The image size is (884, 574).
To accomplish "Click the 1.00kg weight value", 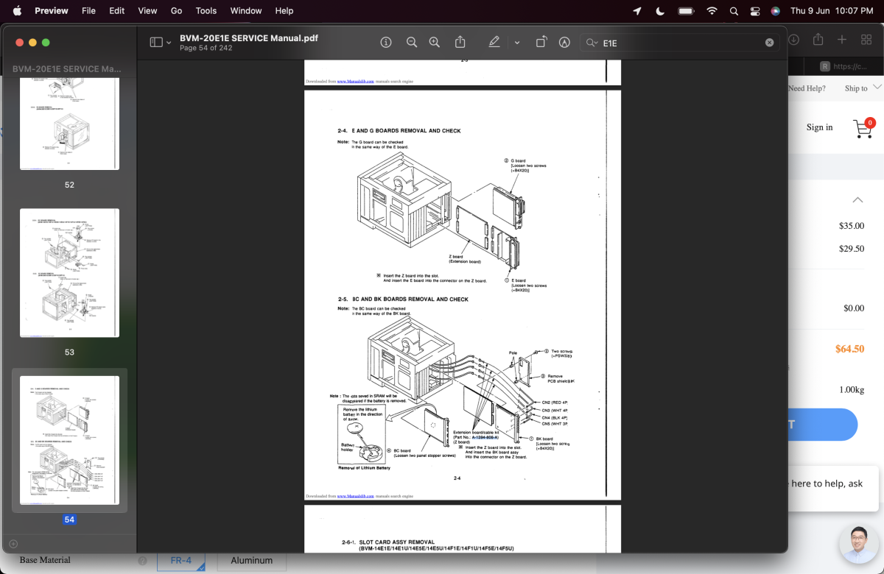I will pyautogui.click(x=852, y=389).
